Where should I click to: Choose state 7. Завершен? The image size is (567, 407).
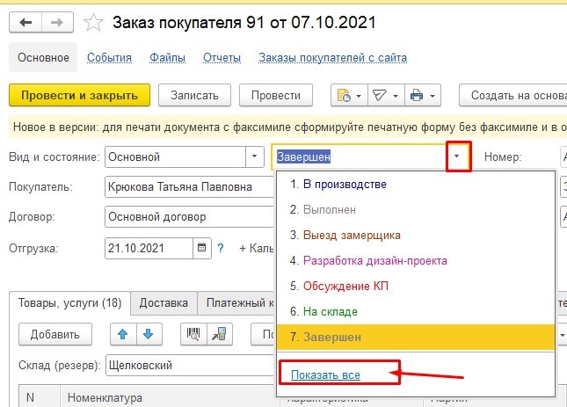tap(416, 337)
